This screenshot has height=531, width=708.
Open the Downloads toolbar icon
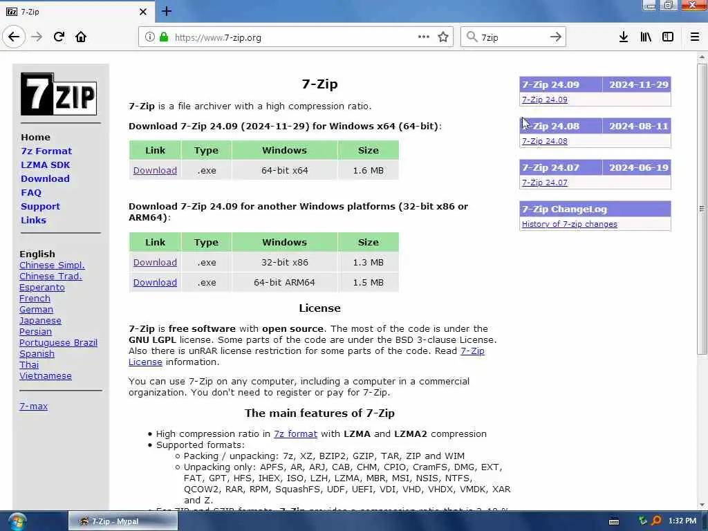pyautogui.click(x=624, y=37)
